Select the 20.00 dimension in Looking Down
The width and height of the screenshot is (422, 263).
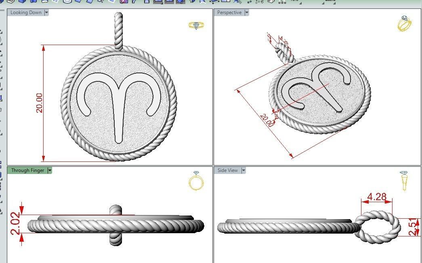click(x=39, y=103)
